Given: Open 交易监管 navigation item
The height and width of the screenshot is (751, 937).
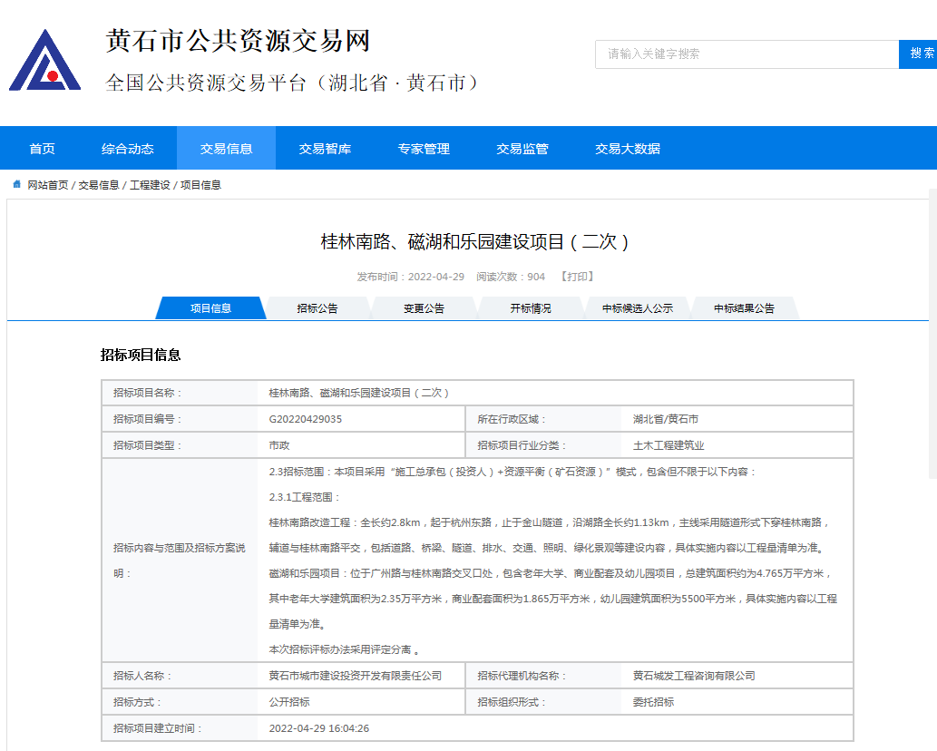Looking at the screenshot, I should (522, 149).
